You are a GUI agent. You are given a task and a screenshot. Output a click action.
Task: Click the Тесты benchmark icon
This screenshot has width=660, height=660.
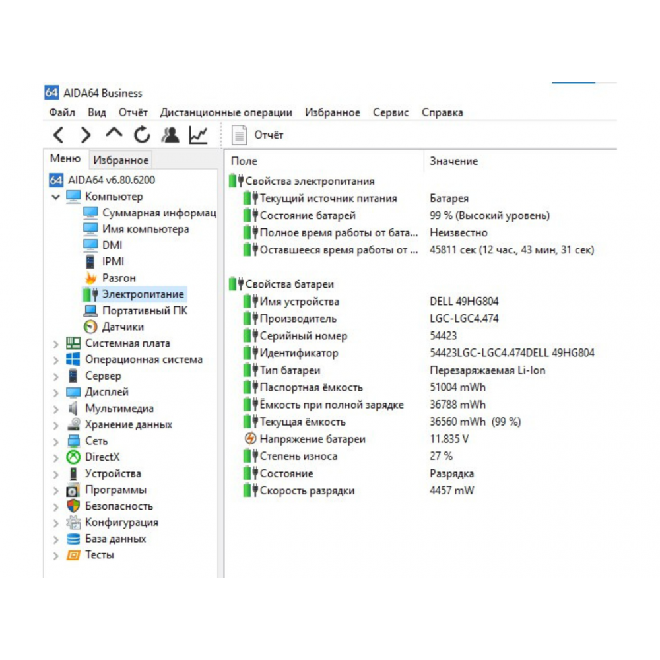click(73, 555)
